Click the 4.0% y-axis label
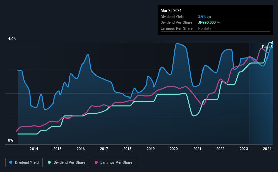Image resolution: width=278 pixels, height=172 pixels. coord(12,39)
